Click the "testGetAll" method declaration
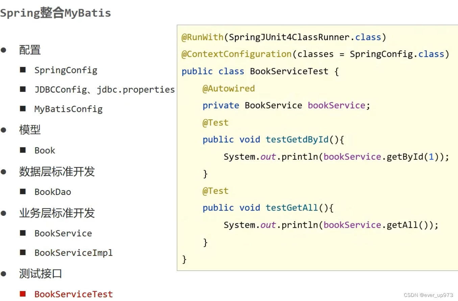The image size is (458, 301). point(268,208)
